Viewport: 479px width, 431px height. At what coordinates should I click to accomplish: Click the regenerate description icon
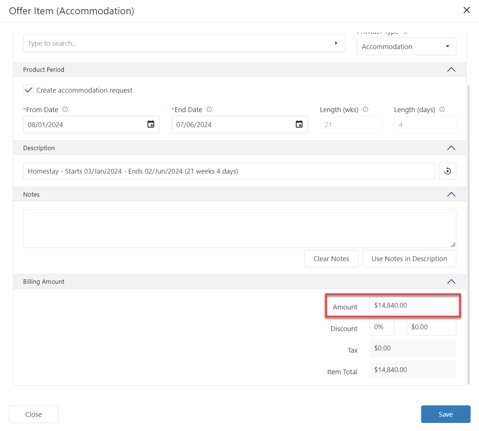[x=447, y=171]
